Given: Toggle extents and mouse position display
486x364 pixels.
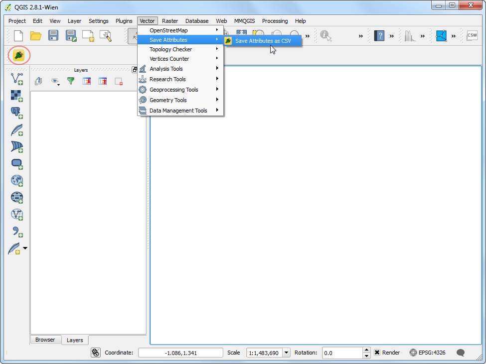Looking at the screenshot, I should [96, 353].
